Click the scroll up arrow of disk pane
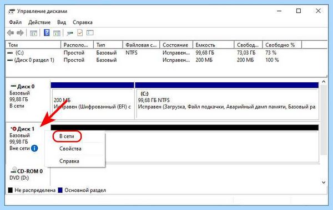This screenshot has width=333, height=210. click(324, 82)
